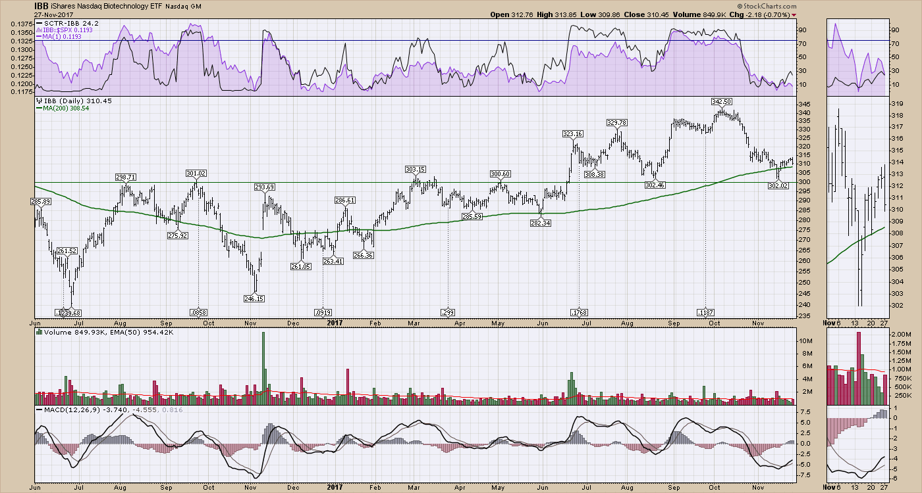The image size is (922, 493).
Task: Click the green line marker before MA(200)
Action: (40, 108)
